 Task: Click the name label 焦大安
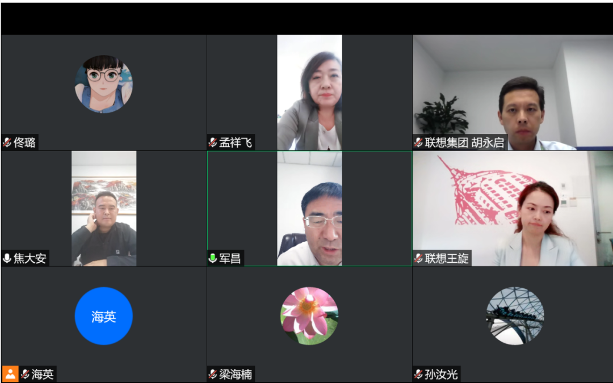(30, 258)
